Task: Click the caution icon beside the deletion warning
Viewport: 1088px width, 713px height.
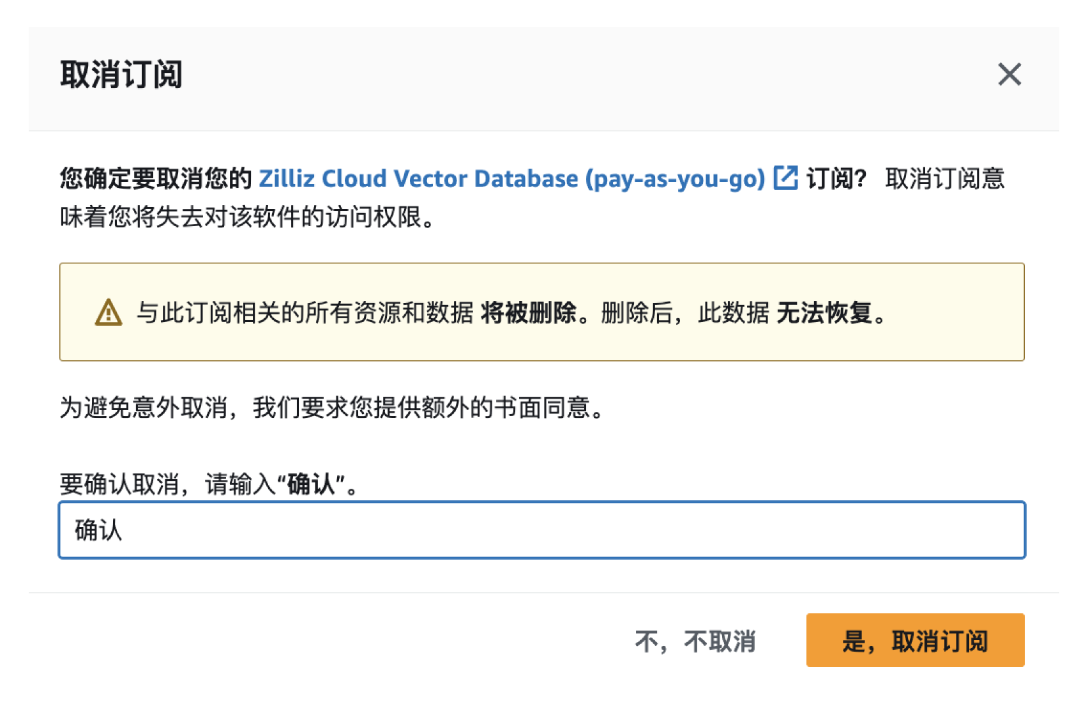Action: pyautogui.click(x=110, y=311)
